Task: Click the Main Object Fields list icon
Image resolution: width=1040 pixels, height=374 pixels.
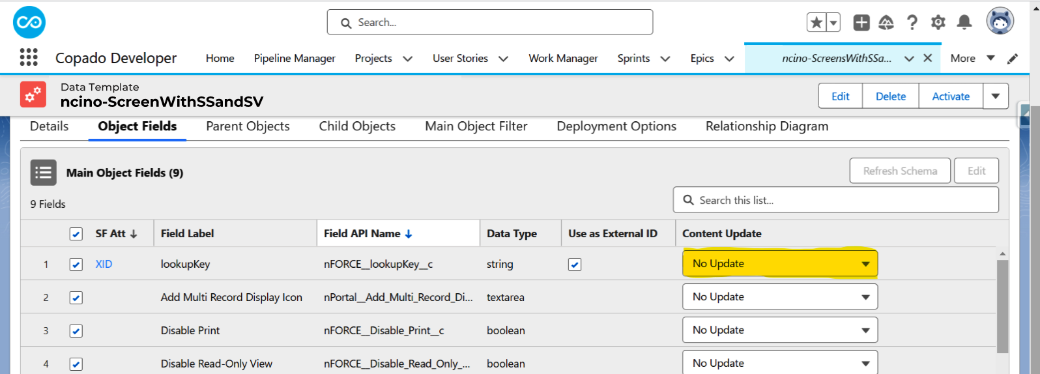Action: pyautogui.click(x=44, y=173)
